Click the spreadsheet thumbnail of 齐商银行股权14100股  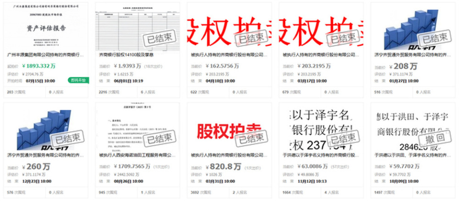(x=138, y=27)
